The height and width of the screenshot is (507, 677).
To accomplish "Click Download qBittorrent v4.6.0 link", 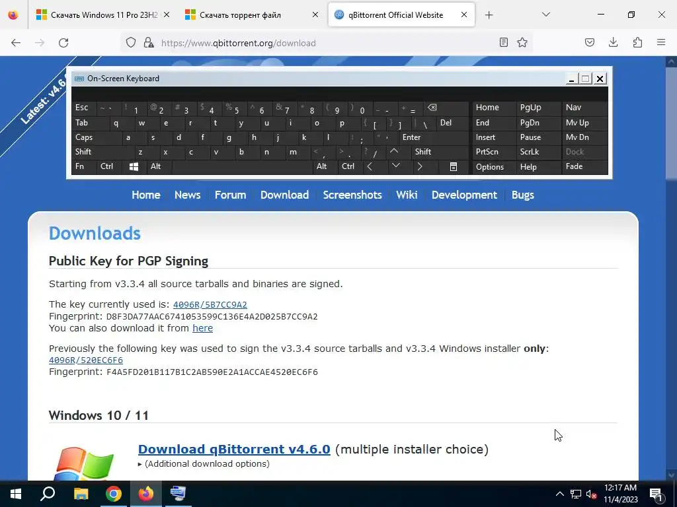I will pos(234,449).
